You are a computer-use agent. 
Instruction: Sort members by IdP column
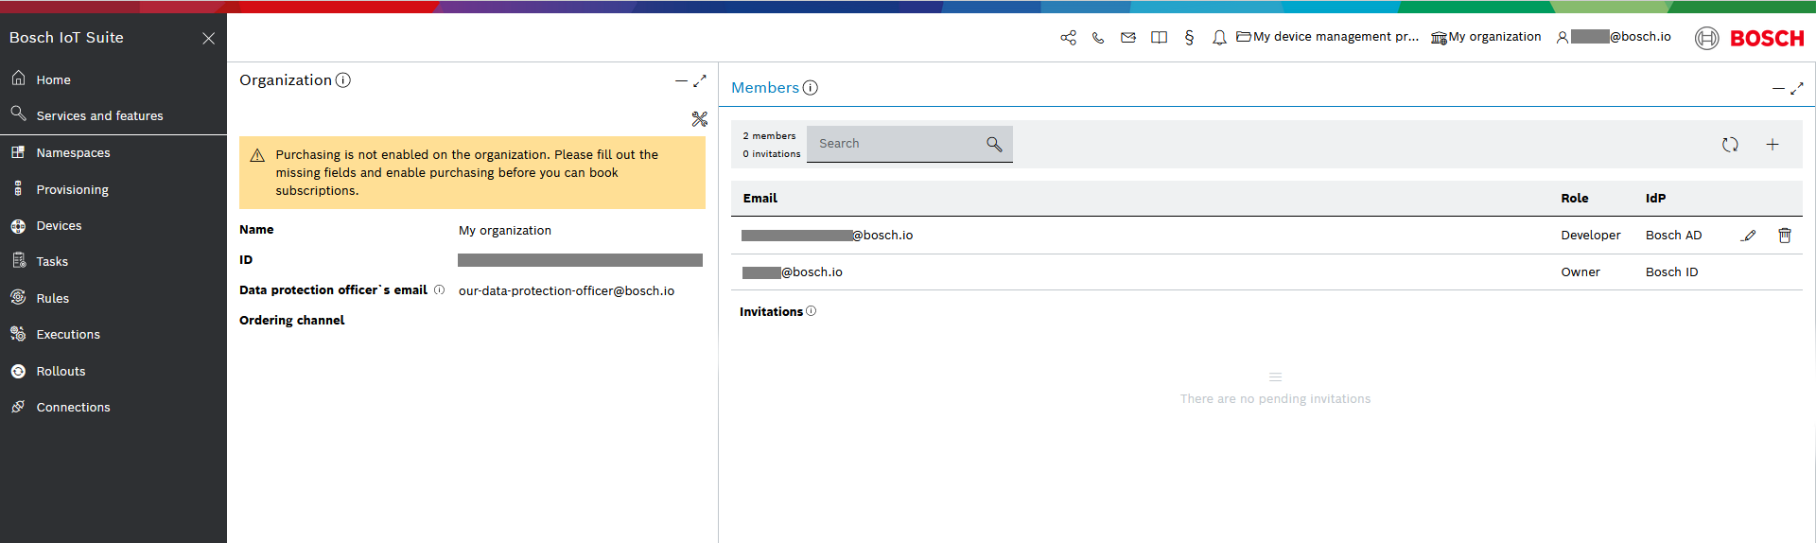click(1655, 198)
